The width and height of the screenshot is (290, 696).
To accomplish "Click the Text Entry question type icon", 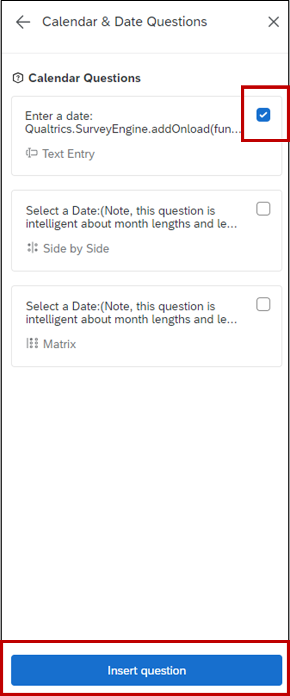I will [x=31, y=154].
